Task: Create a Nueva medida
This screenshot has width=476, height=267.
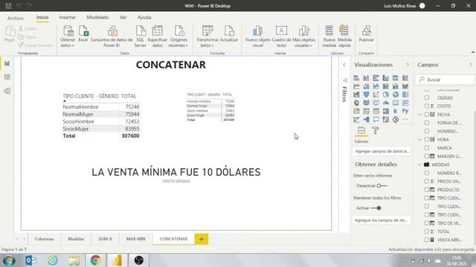Action: coord(329,36)
